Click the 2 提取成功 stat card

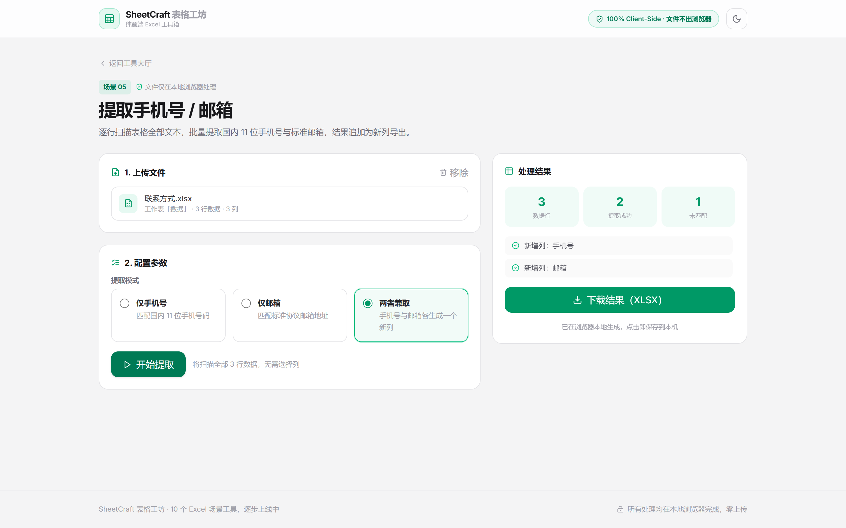(x=620, y=207)
